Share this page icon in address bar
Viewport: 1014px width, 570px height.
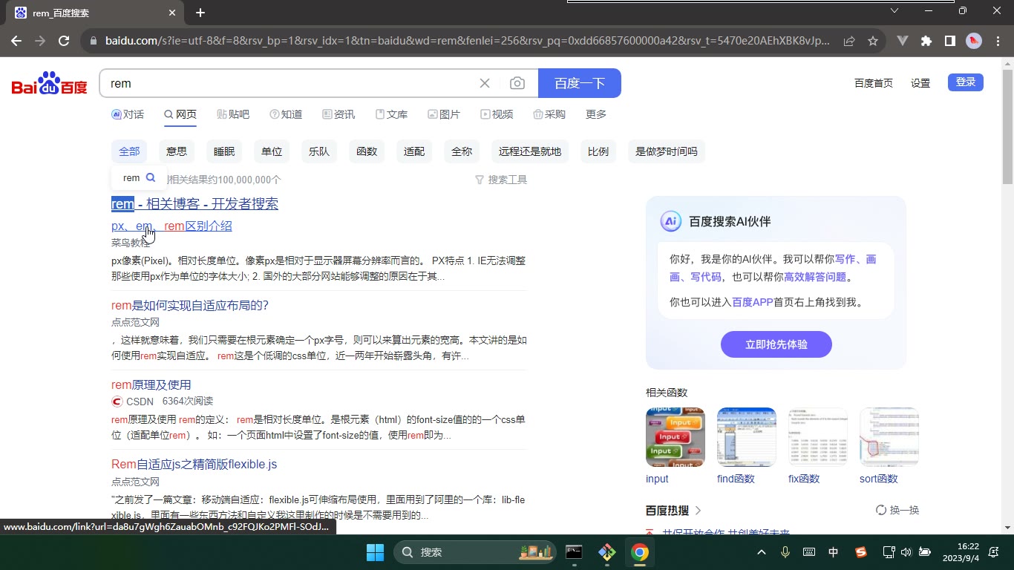tap(849, 41)
